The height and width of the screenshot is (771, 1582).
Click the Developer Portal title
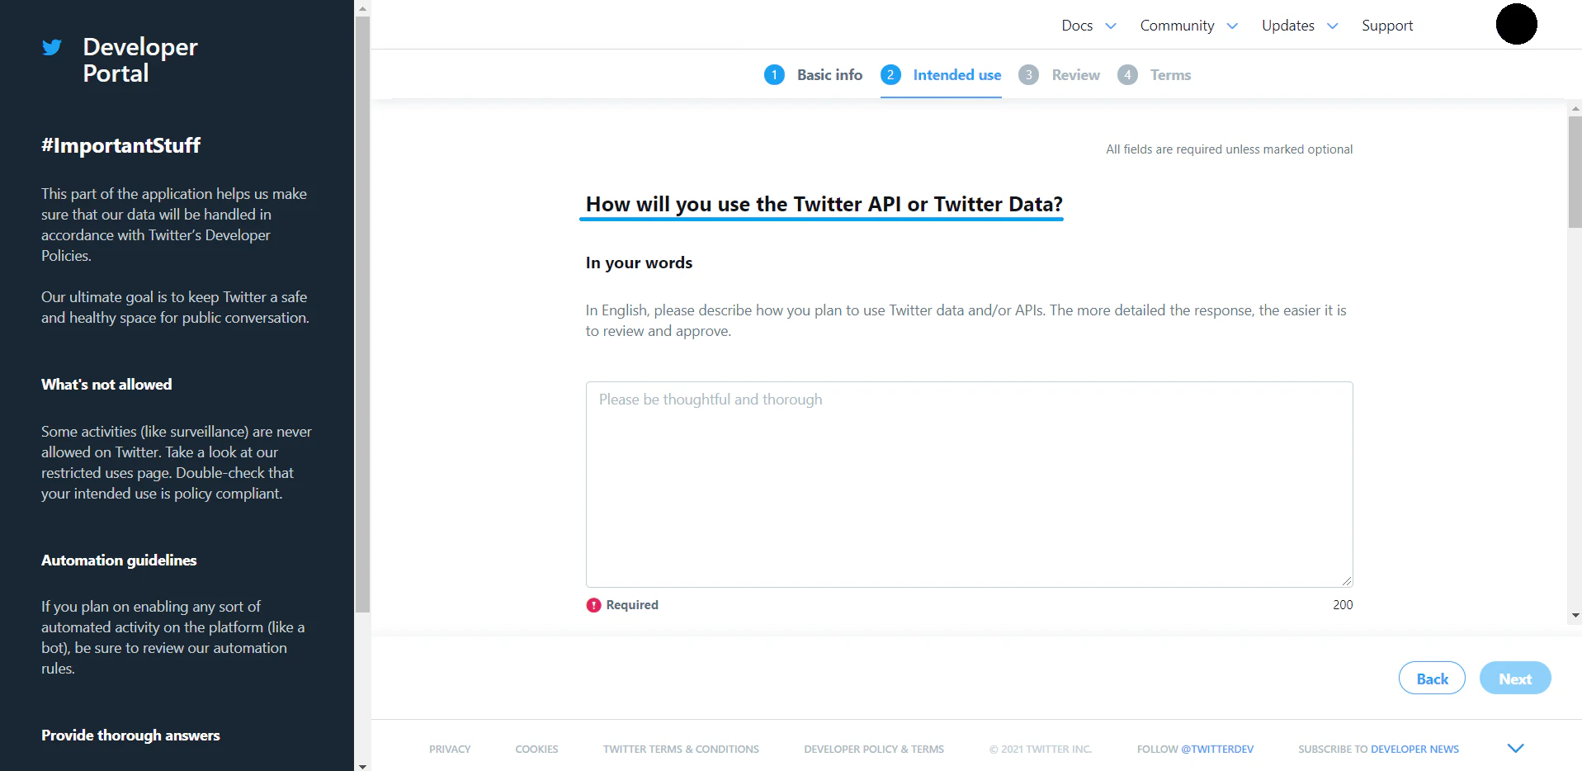pyautogui.click(x=140, y=59)
